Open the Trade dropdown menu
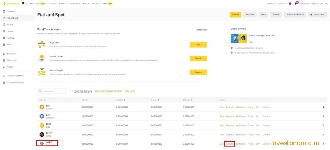This screenshot has height=150, width=330. (62, 4)
